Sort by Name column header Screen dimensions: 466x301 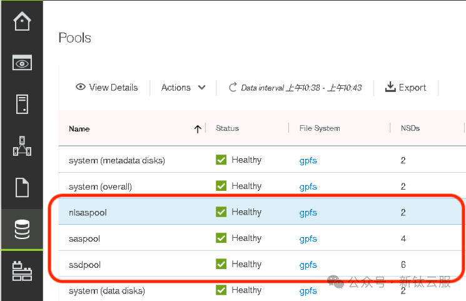pyautogui.click(x=79, y=129)
